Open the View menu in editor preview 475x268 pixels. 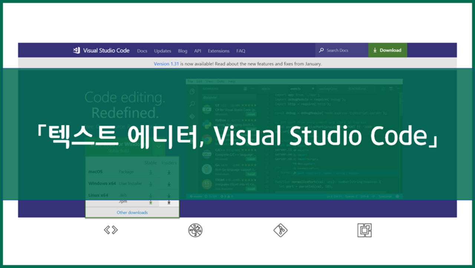point(210,81)
